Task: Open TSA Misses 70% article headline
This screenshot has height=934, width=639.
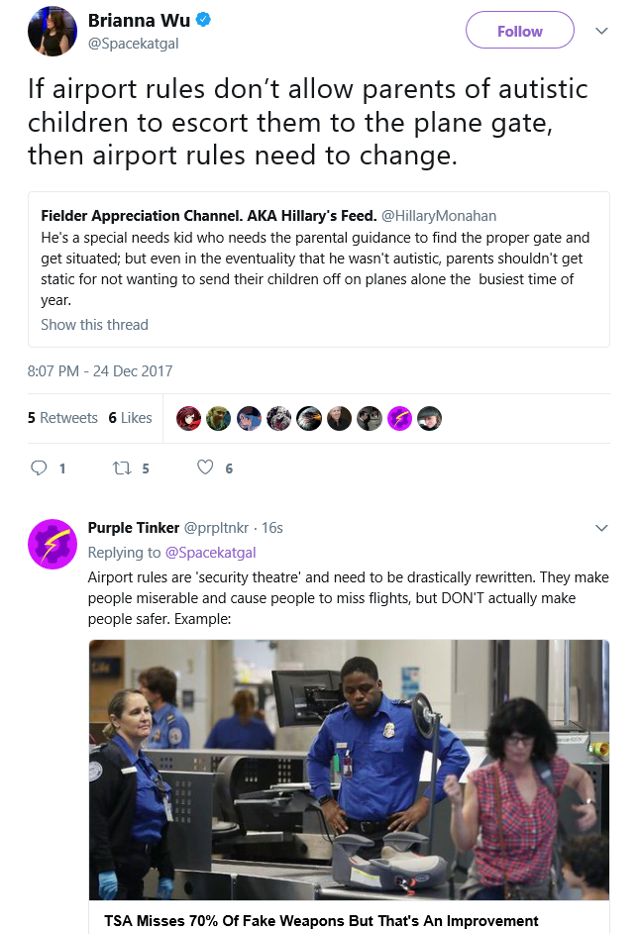Action: [x=321, y=921]
